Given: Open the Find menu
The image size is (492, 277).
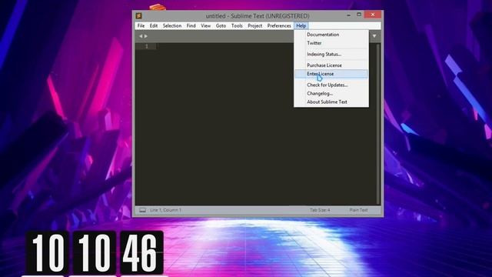Looking at the screenshot, I should pos(191,25).
